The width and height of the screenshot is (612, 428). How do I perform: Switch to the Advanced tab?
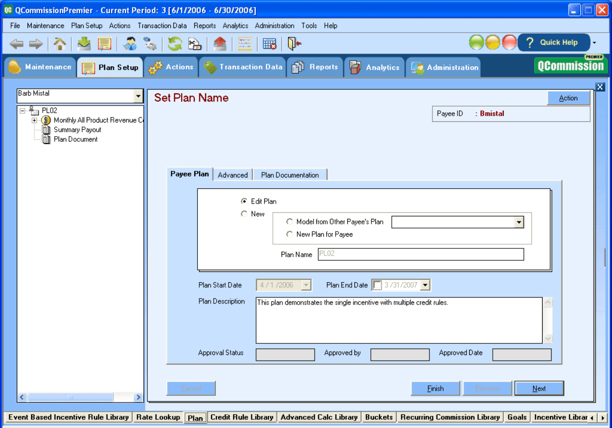(x=233, y=174)
